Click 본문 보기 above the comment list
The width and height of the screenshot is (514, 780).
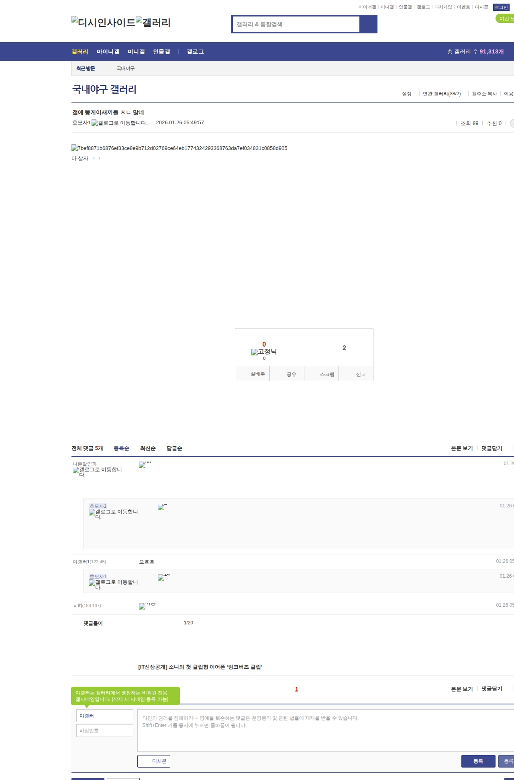pos(462,448)
